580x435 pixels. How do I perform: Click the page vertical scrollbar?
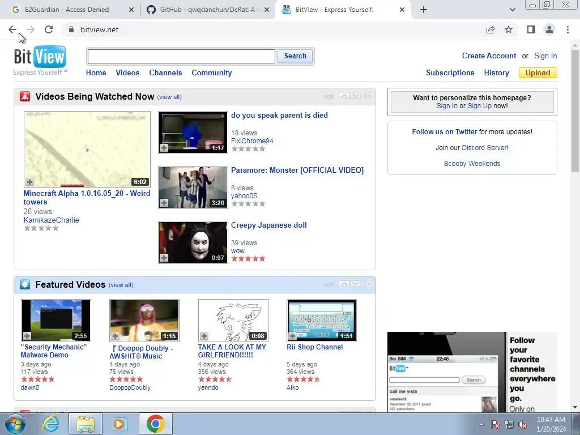click(x=575, y=111)
